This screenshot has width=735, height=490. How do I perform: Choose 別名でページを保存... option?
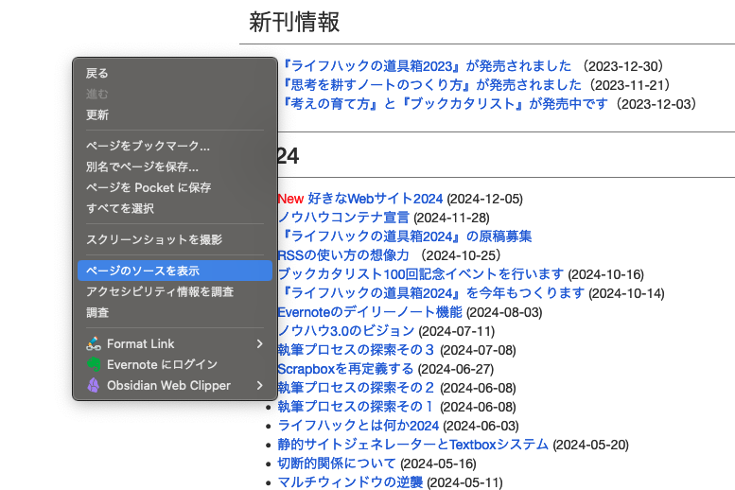142,166
